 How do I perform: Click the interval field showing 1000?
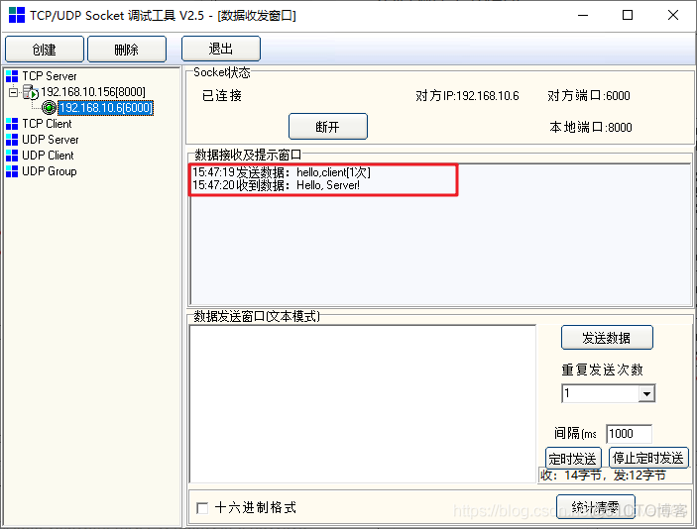[x=629, y=434]
